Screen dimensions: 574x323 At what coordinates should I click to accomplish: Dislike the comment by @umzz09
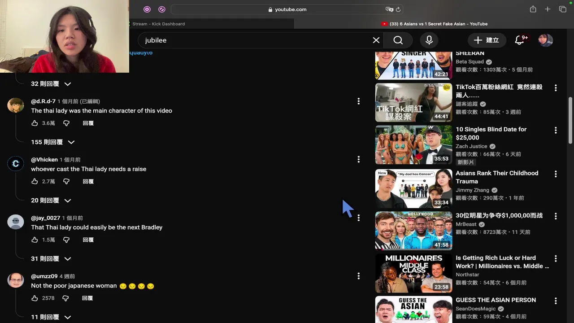click(65, 298)
